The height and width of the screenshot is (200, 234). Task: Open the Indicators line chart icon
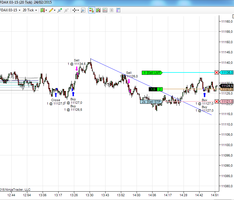tap(105, 10)
